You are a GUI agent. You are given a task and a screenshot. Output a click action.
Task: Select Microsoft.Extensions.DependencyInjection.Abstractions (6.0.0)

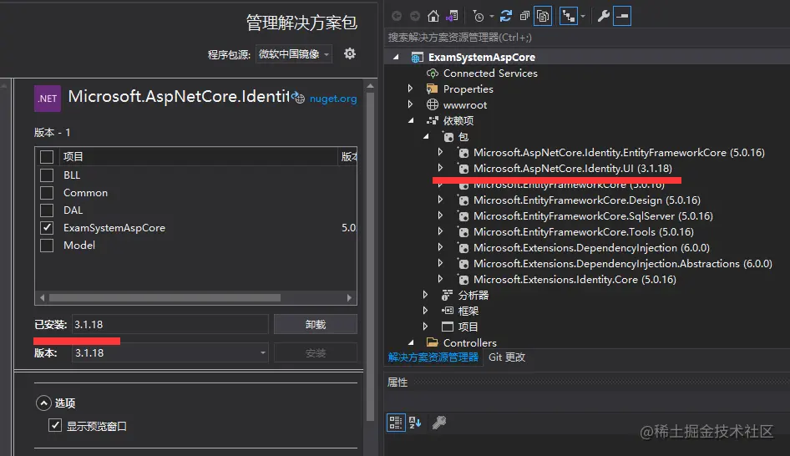pos(623,264)
